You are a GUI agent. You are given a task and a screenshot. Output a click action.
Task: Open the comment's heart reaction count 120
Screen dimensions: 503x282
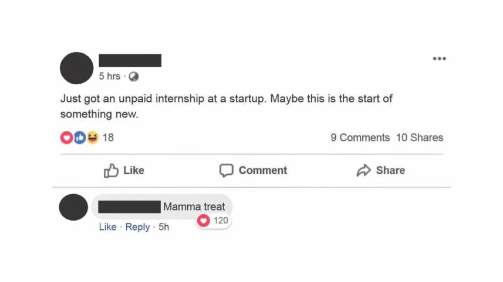[x=214, y=221]
